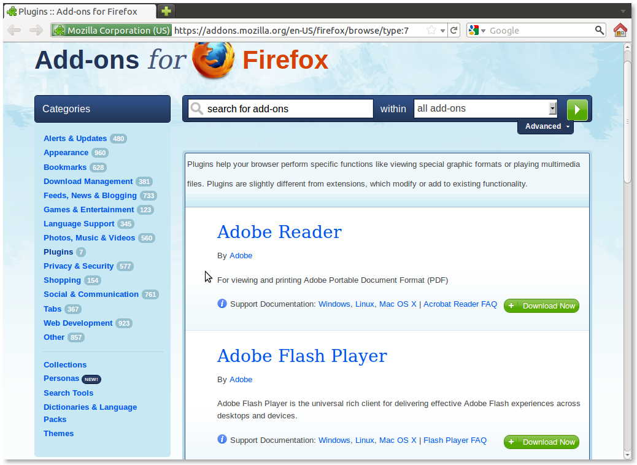Open the Social & Communication category

tap(91, 294)
